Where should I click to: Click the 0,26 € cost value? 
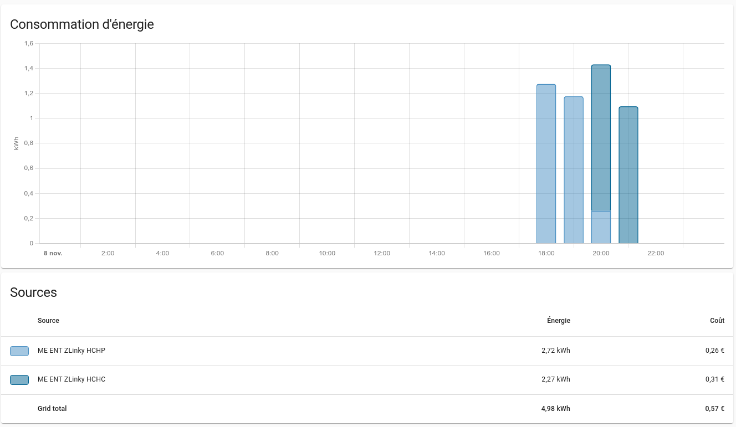[x=715, y=351]
